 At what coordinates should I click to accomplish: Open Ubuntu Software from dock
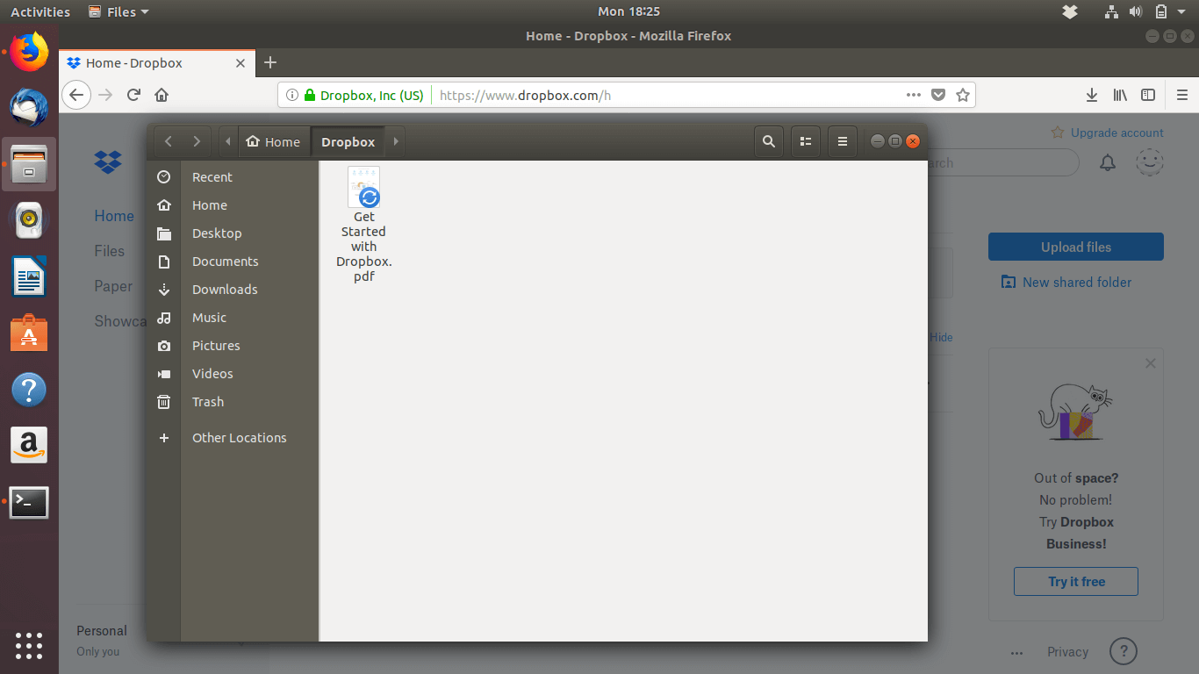tap(29, 333)
